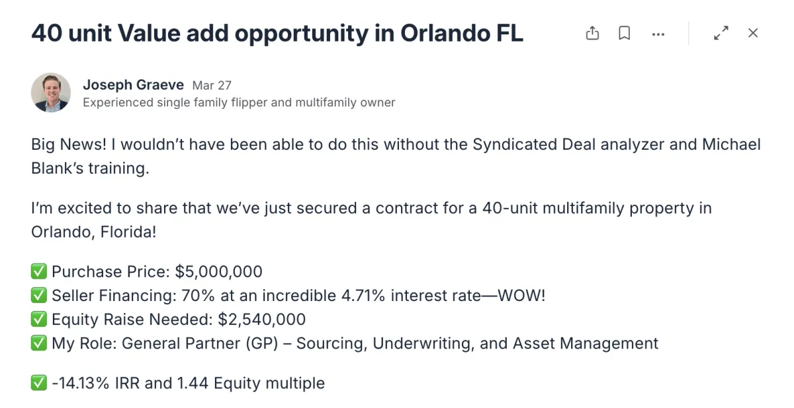Click the post title about Orlando FL
Image resolution: width=794 pixels, height=408 pixels.
coord(277,33)
